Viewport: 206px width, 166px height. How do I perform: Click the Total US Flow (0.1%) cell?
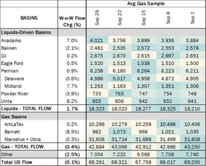(72, 162)
